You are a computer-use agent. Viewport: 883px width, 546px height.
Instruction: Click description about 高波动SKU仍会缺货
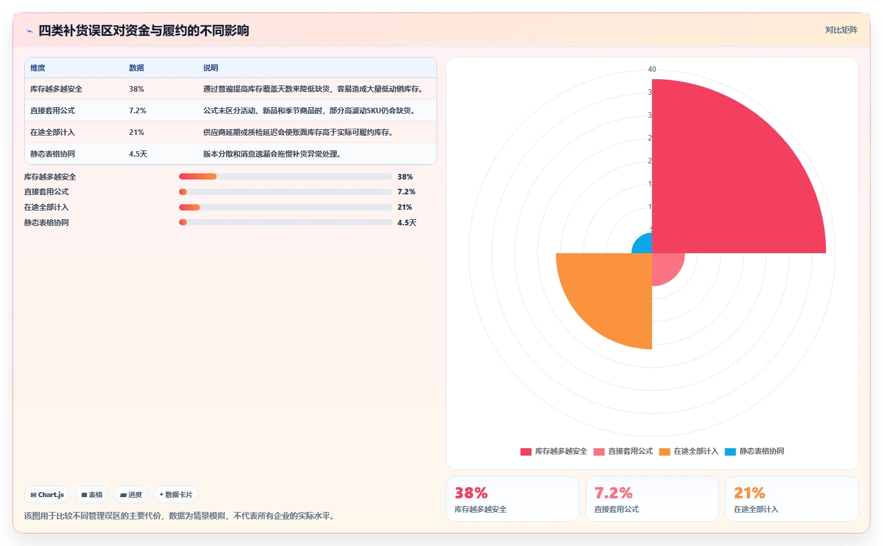point(309,111)
